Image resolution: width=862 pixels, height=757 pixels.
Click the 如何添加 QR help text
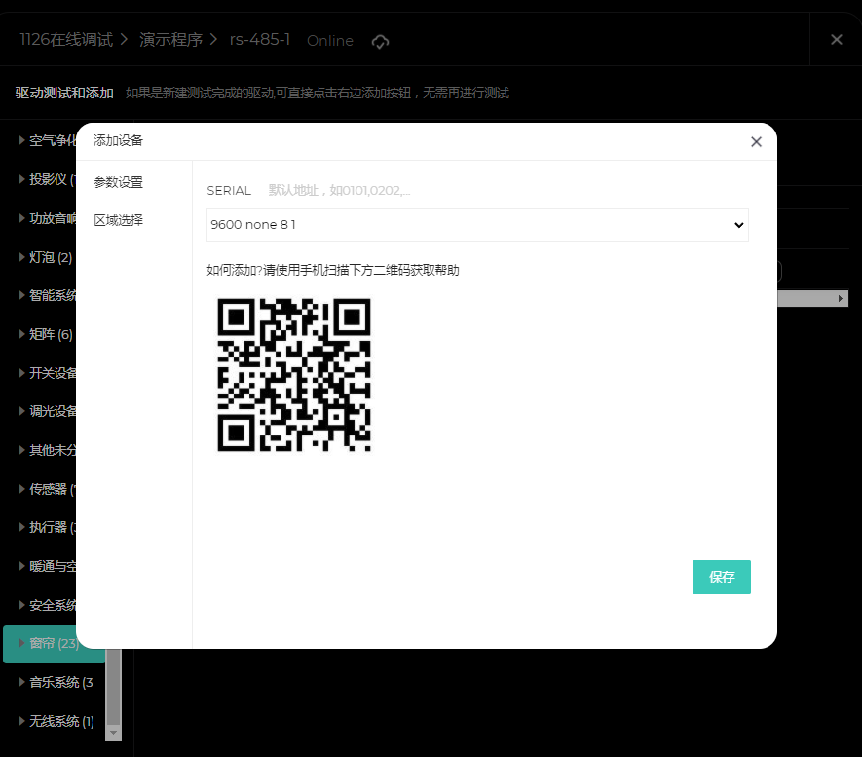332,270
